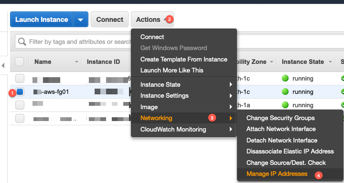Click the magnifier icon in filter box
344x183 pixels.
pyautogui.click(x=22, y=41)
